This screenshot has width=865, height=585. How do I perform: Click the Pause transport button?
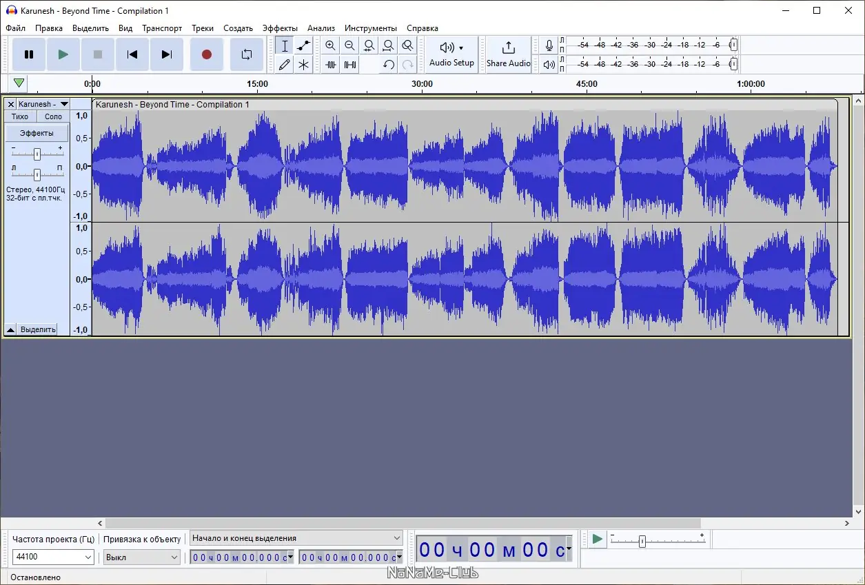click(x=29, y=54)
